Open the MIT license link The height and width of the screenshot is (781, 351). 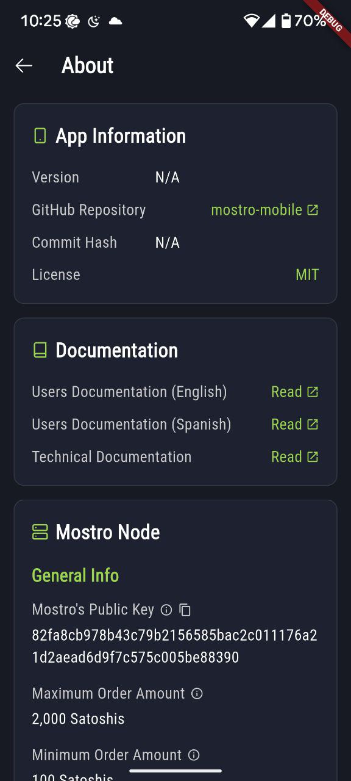(x=307, y=275)
